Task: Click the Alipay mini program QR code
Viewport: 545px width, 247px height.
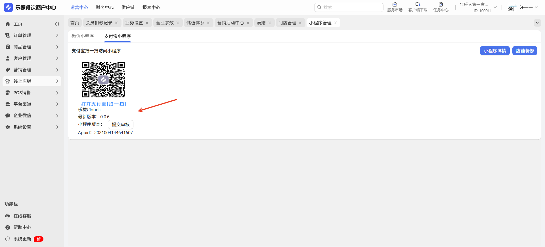Action: point(103,80)
